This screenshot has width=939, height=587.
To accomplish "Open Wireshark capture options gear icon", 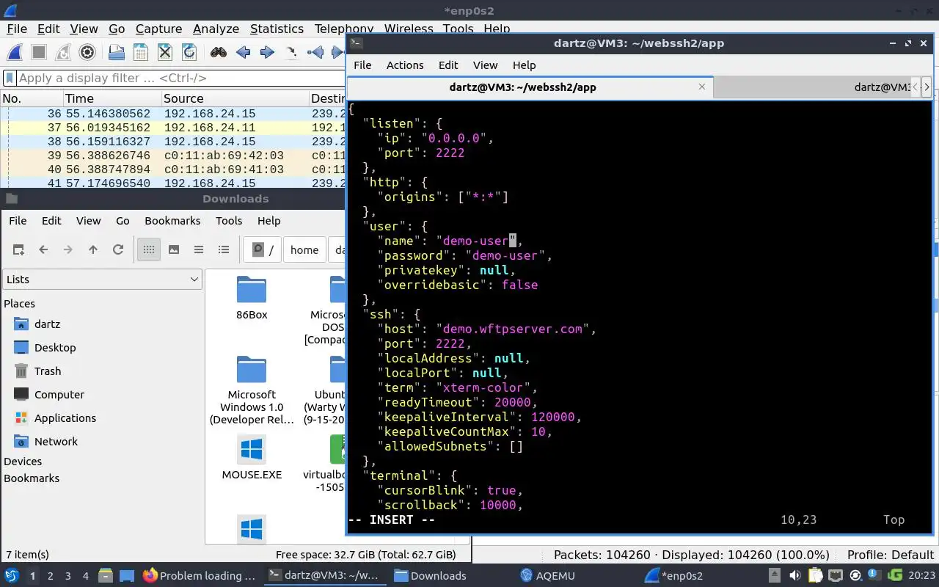I will 87,52.
